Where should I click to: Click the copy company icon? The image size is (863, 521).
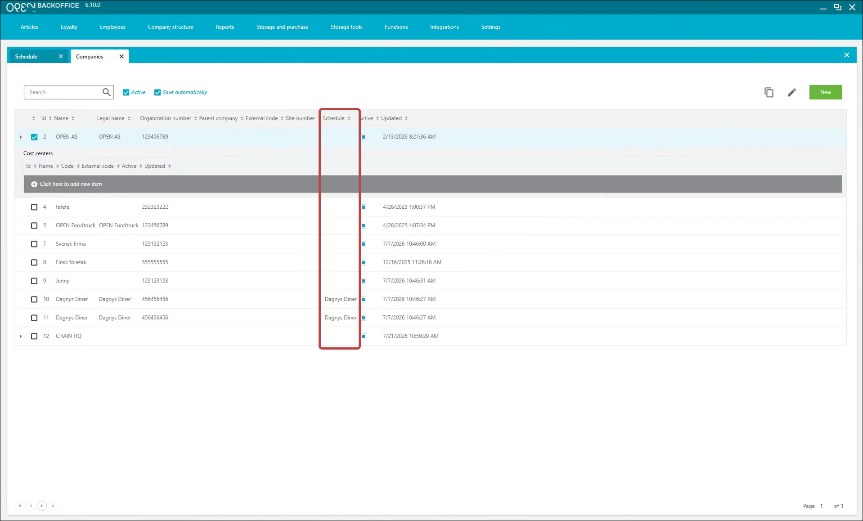769,92
